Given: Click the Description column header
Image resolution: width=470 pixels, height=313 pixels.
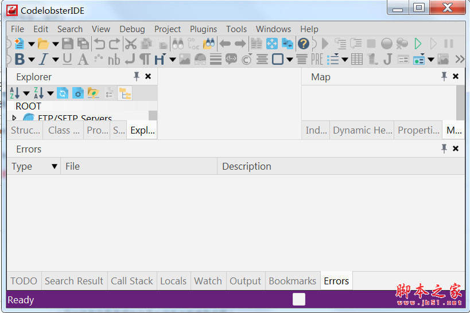Looking at the screenshot, I should (x=341, y=166).
